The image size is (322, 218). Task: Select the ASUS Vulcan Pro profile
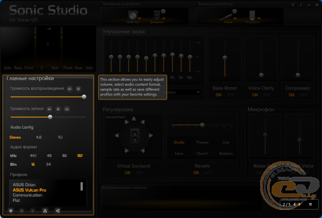point(29,190)
